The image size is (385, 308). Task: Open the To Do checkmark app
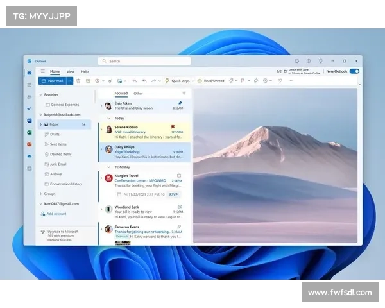[x=30, y=108]
